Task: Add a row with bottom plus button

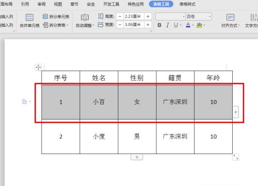Action: 137,157
